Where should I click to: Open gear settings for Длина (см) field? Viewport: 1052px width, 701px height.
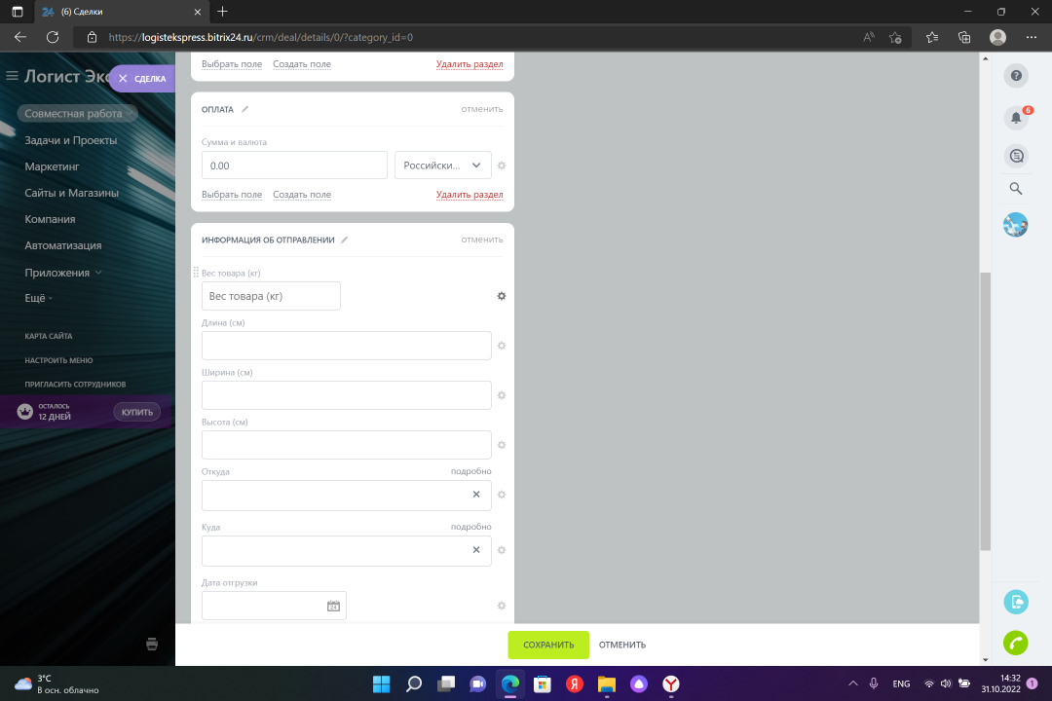coord(502,346)
